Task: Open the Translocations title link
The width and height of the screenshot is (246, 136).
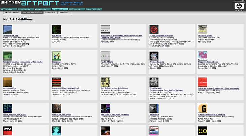Action: [x=205, y=36]
